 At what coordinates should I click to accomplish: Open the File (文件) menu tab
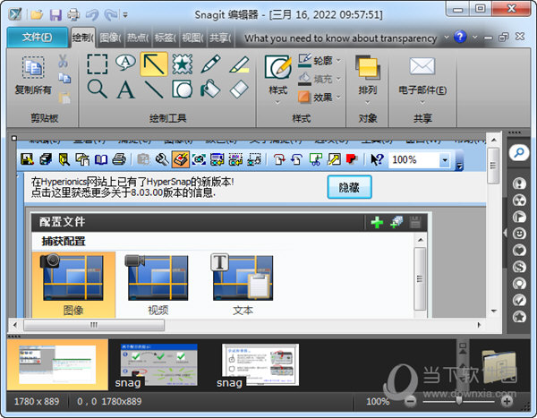37,37
